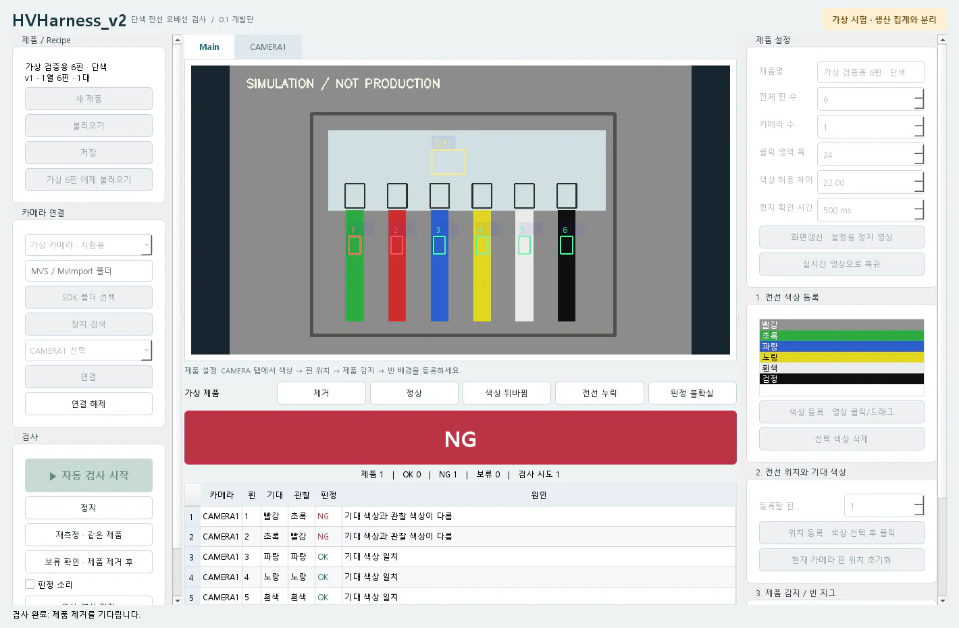Click the 원인 column header
Viewport: 959px width, 628px height.
539,496
